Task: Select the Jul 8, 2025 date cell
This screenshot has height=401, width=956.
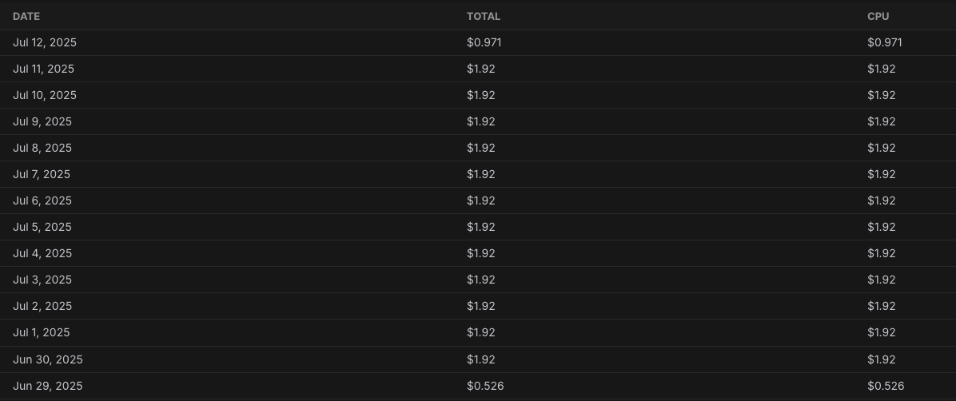Action: 42,148
